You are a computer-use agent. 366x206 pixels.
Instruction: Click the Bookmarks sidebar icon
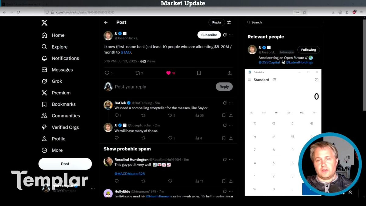click(44, 104)
